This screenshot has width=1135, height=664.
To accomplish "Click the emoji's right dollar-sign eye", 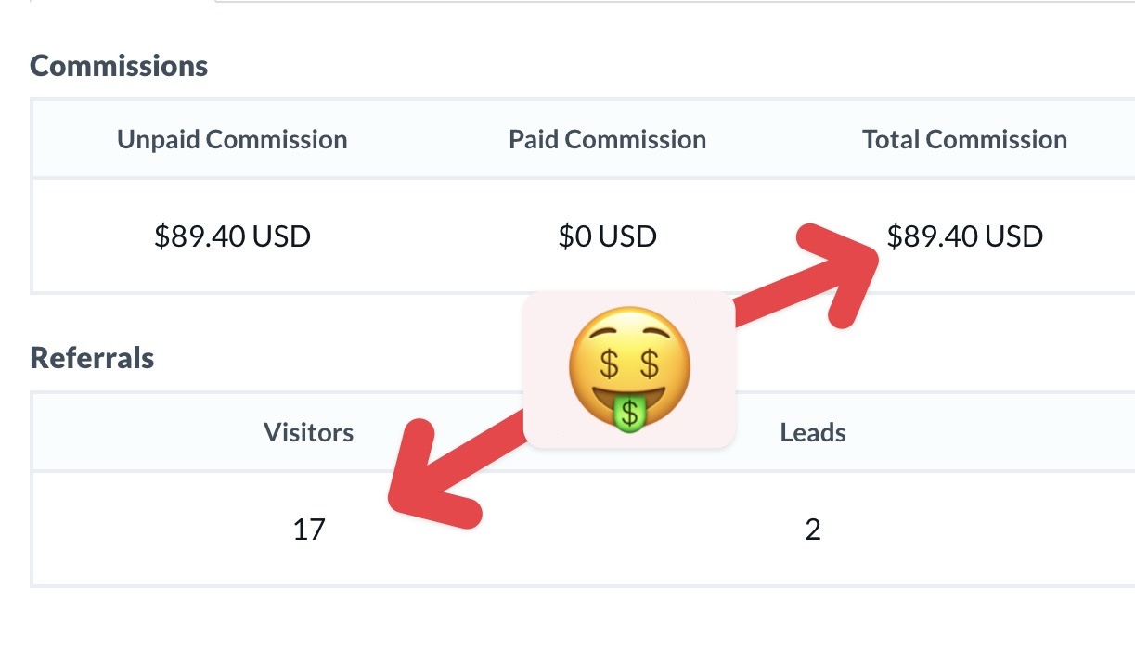I will tap(651, 363).
